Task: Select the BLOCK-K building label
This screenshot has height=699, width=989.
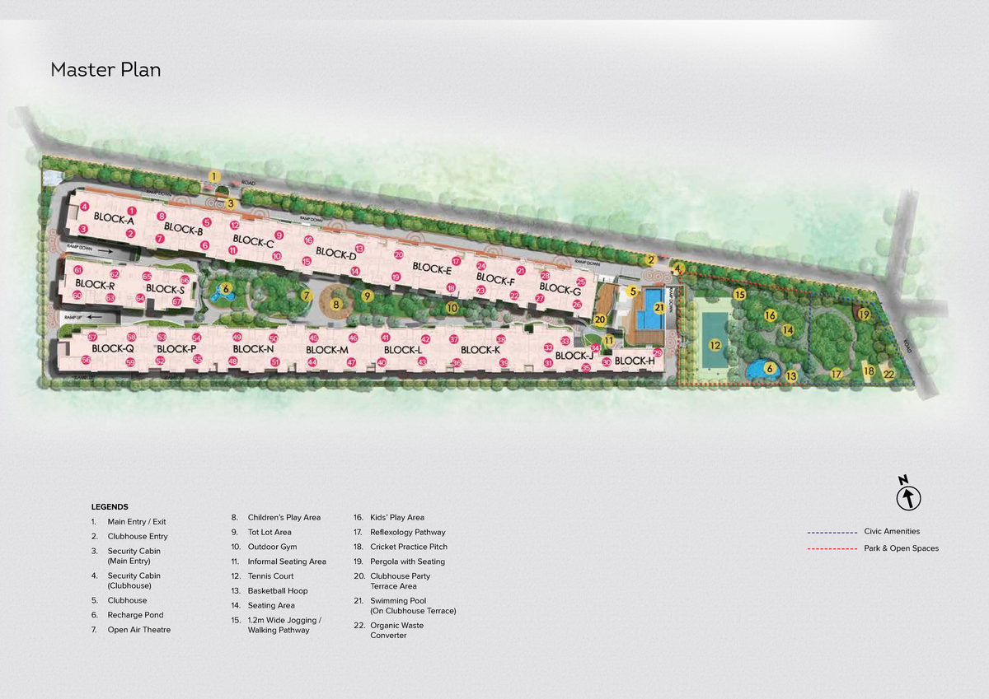Action: [480, 350]
